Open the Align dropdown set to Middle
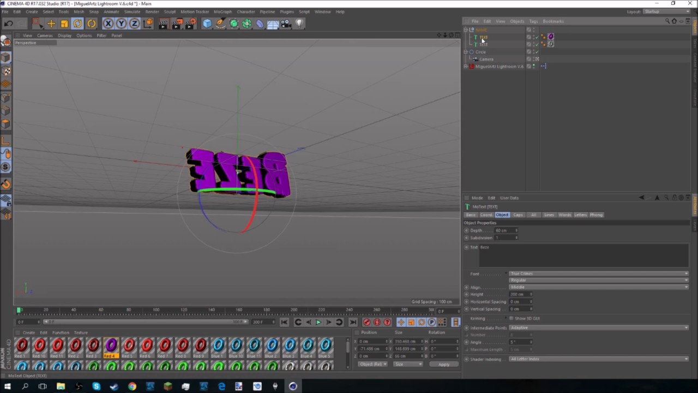Screen dimensions: 698x393 (x=599, y=287)
